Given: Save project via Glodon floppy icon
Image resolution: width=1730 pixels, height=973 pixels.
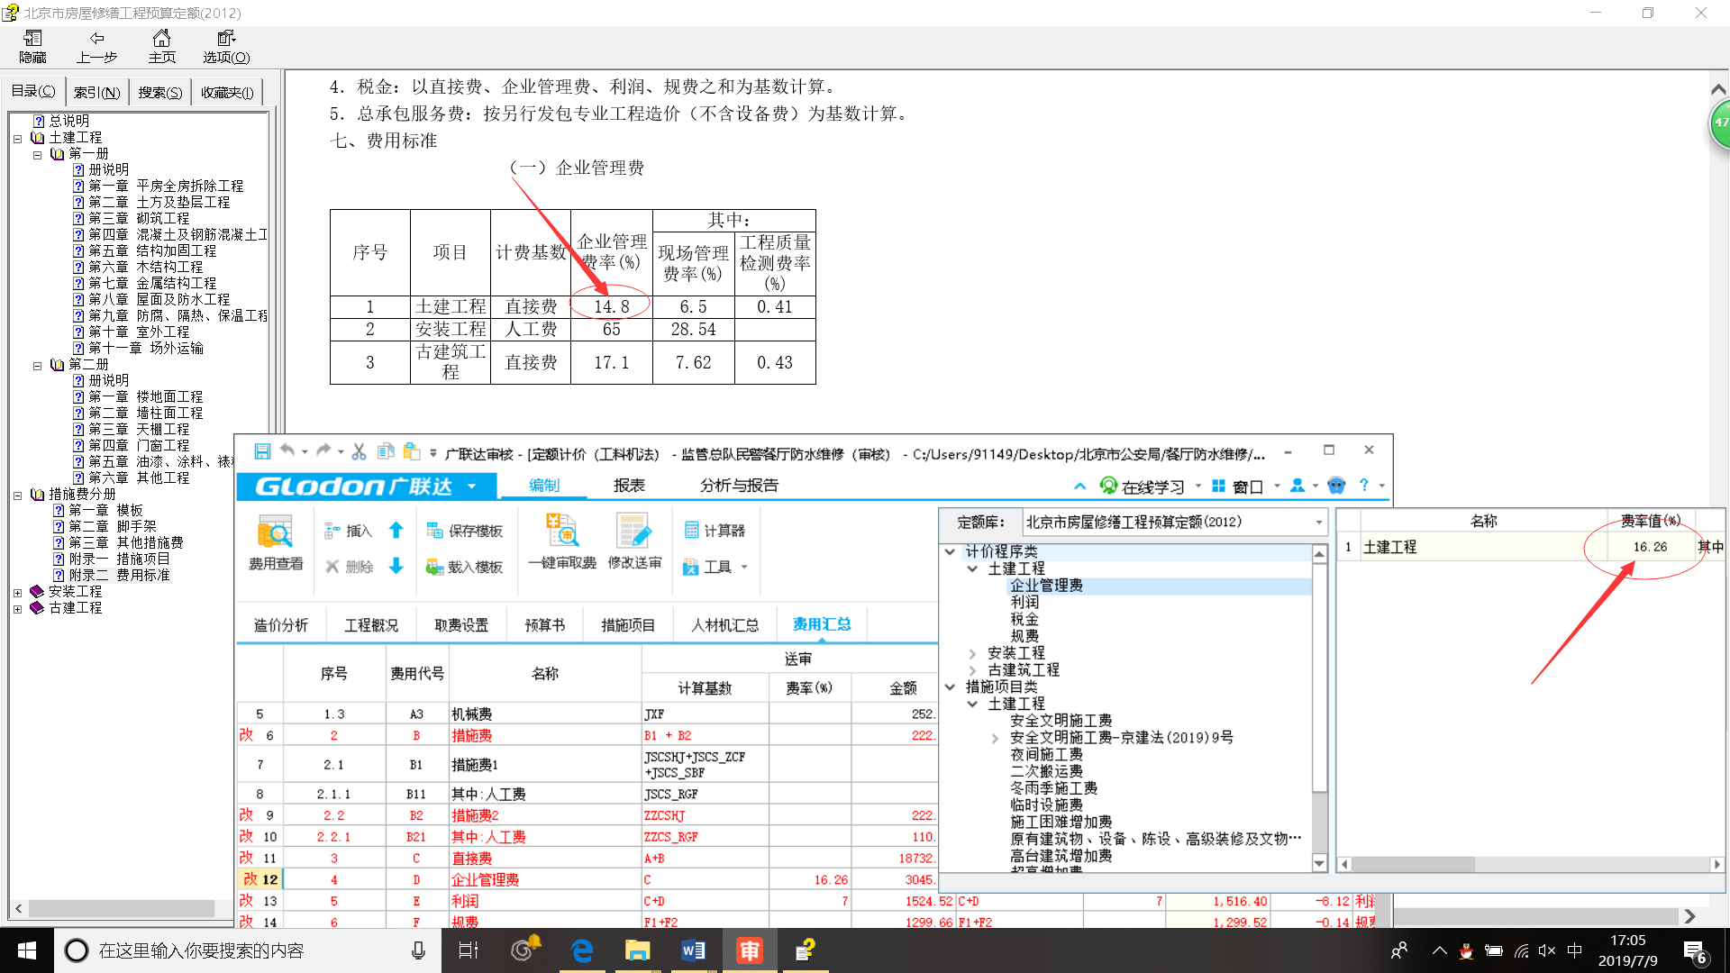Looking at the screenshot, I should click(262, 451).
